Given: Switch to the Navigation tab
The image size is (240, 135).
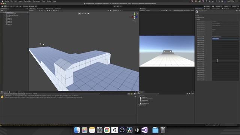Looking at the screenshot, I should point(216,9).
